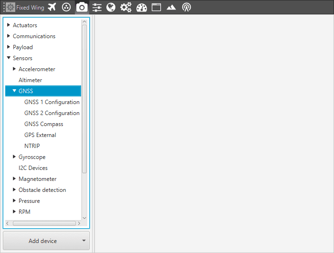Open the Add device dropdown arrow
Viewport: 334px width, 253px height.
(x=84, y=241)
